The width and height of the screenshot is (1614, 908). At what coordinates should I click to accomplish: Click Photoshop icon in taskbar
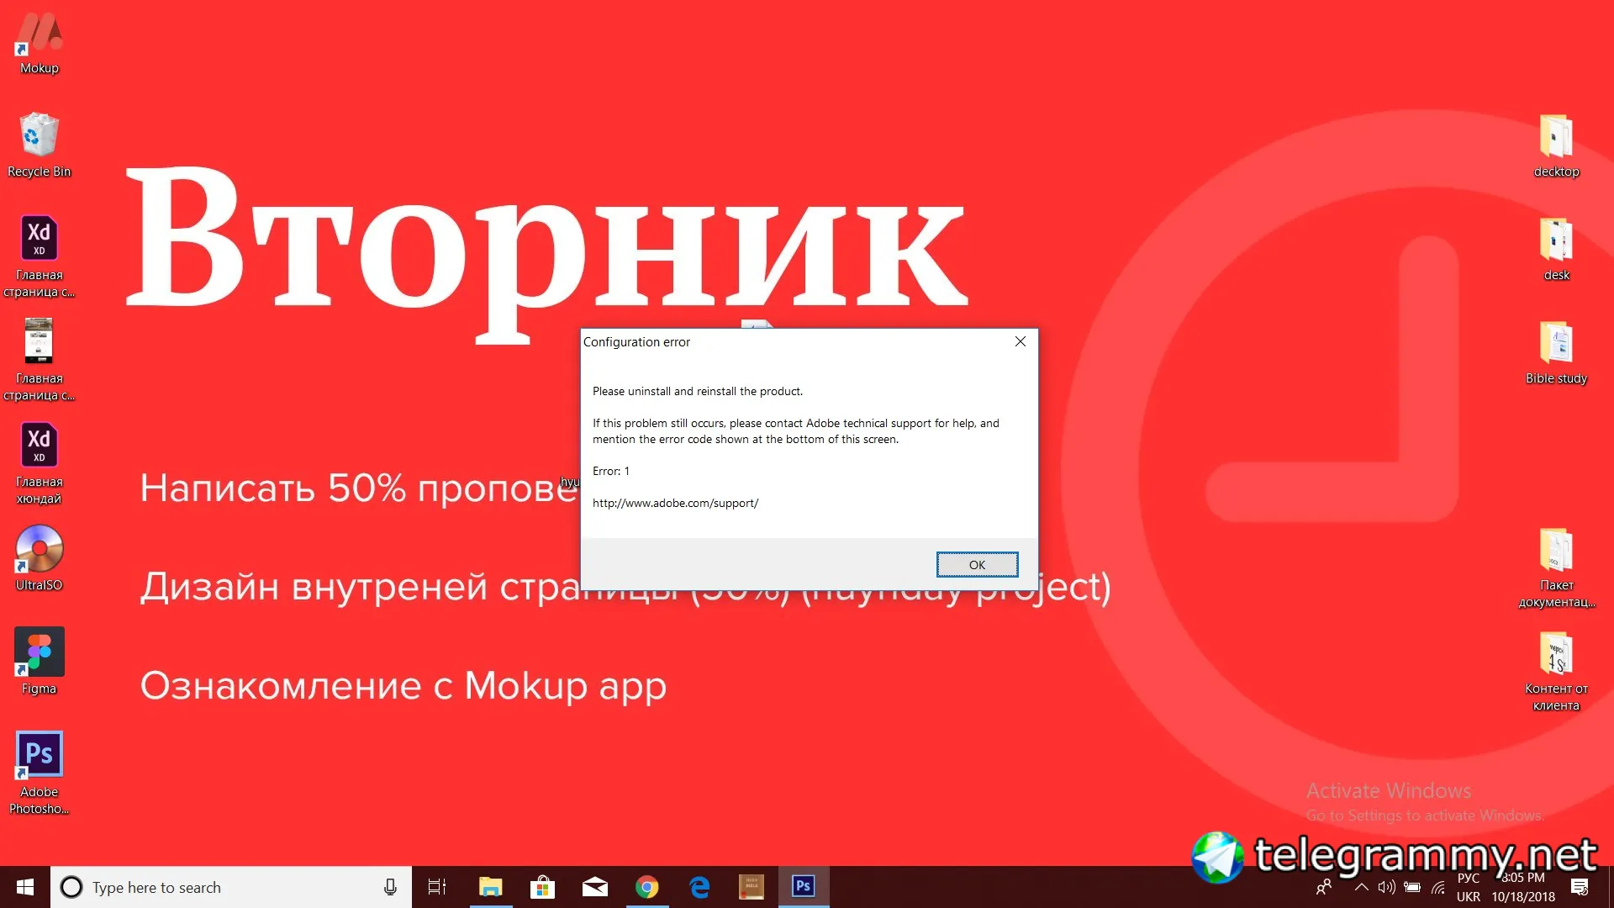(804, 886)
